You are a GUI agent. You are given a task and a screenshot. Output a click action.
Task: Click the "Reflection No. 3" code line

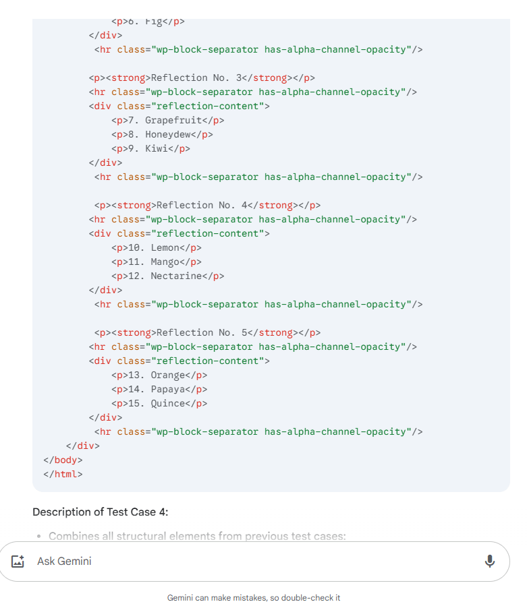201,78
